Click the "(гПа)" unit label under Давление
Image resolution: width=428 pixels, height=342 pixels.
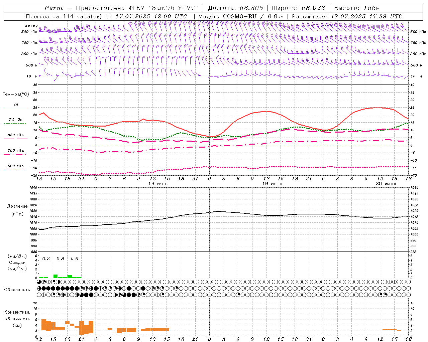point(17,214)
